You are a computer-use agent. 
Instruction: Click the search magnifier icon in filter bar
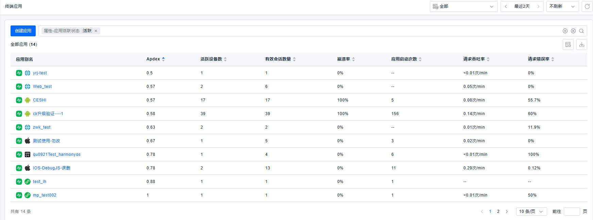tap(581, 31)
